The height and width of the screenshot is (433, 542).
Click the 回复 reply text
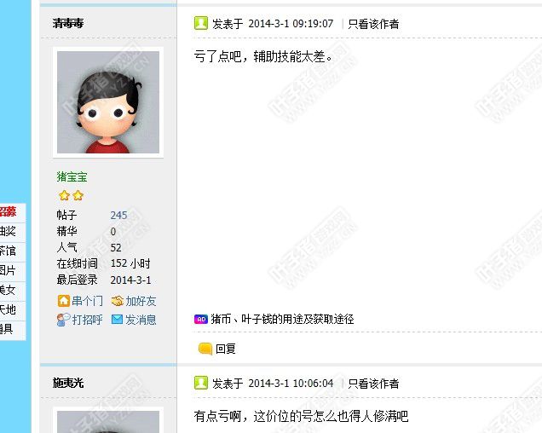[x=226, y=349]
